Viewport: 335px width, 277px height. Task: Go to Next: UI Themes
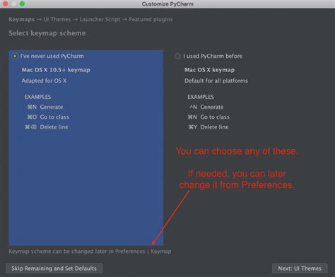tap(300, 269)
